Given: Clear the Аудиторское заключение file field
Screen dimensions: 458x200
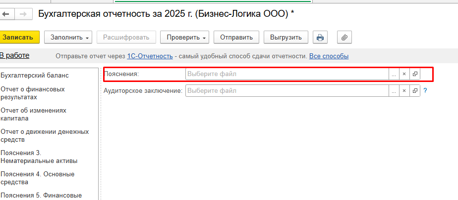Looking at the screenshot, I should point(404,91).
